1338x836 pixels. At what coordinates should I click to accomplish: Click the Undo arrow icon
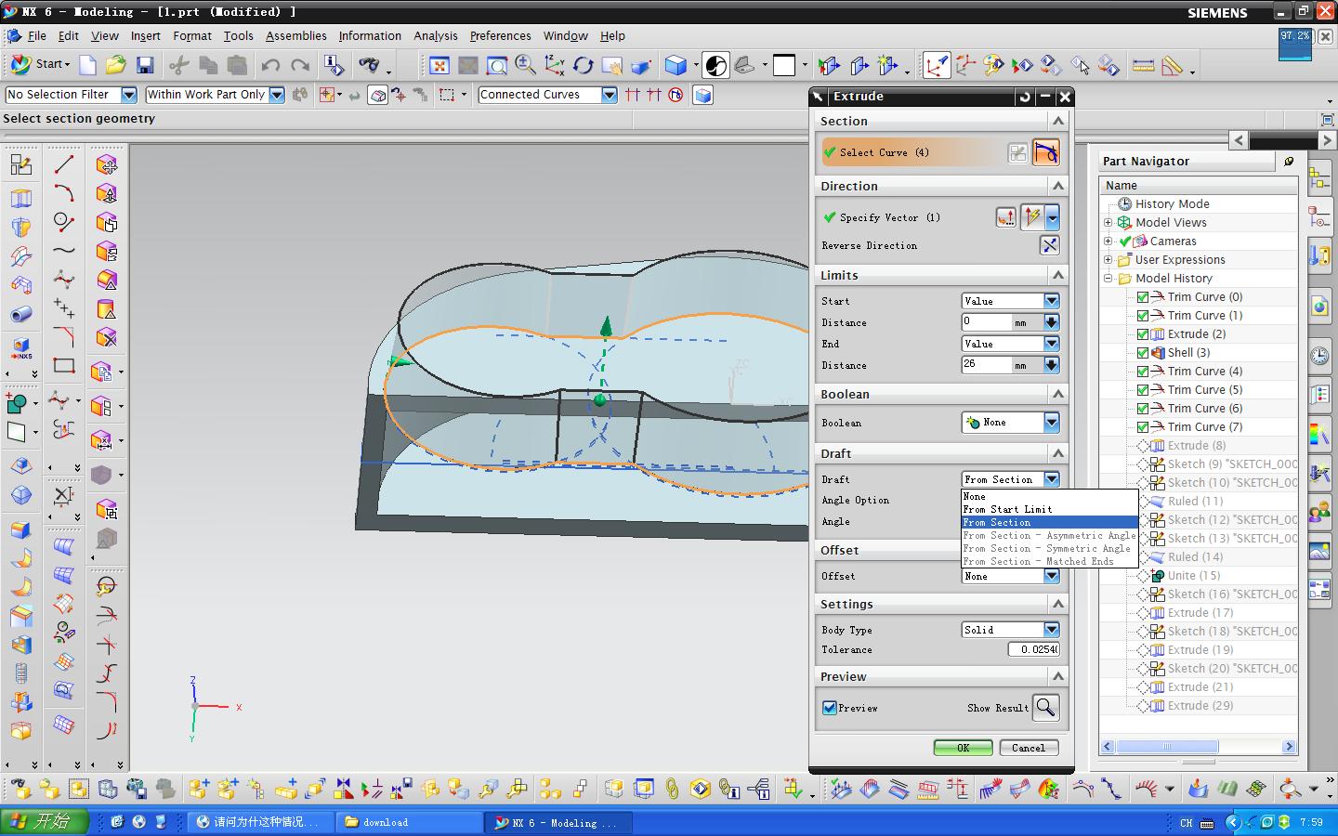[270, 65]
